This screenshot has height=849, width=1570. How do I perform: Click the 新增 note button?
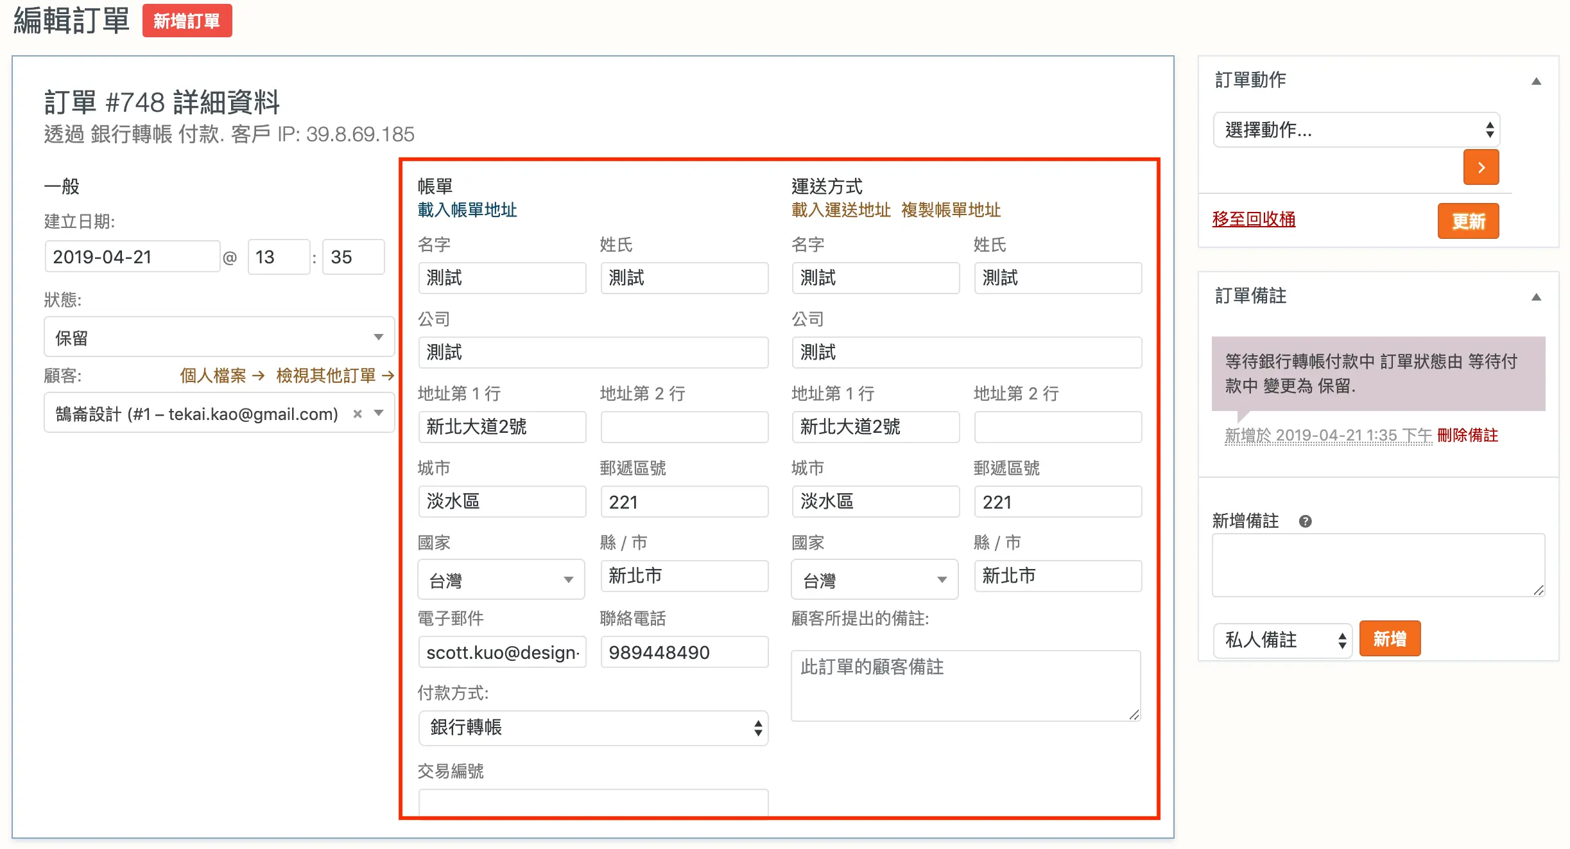click(x=1390, y=639)
